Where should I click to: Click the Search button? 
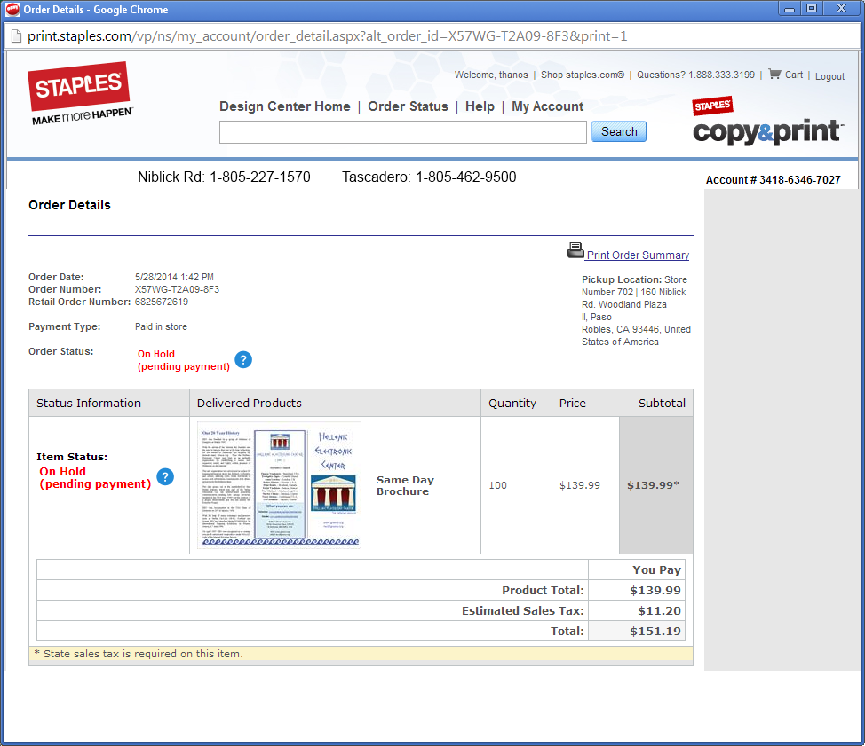(x=619, y=131)
